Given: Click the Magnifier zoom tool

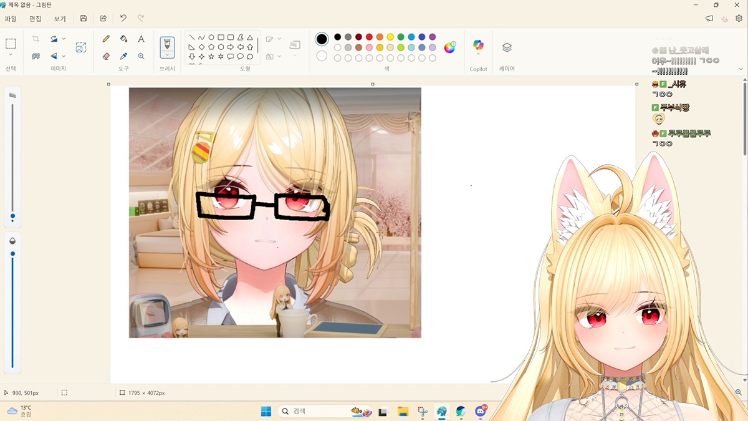Looking at the screenshot, I should point(141,56).
